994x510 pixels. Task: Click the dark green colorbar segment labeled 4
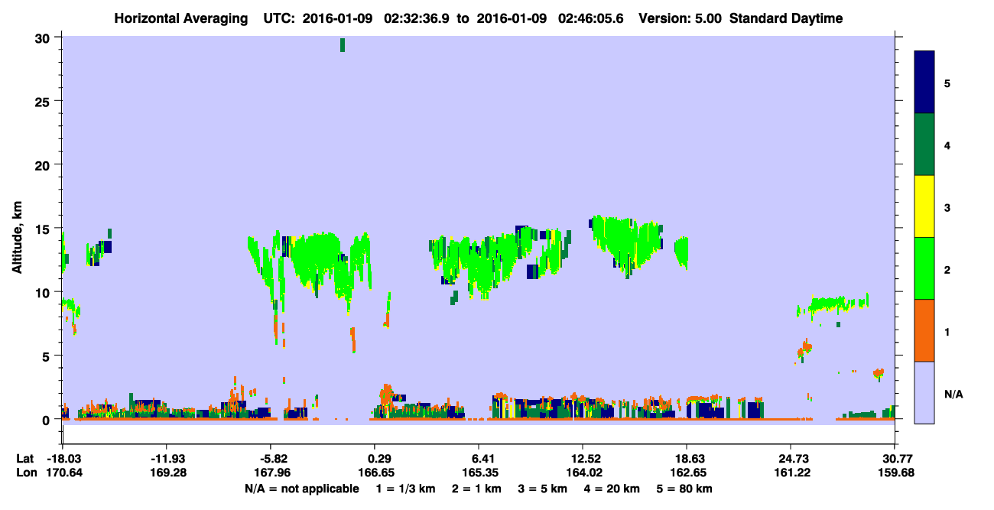click(924, 145)
